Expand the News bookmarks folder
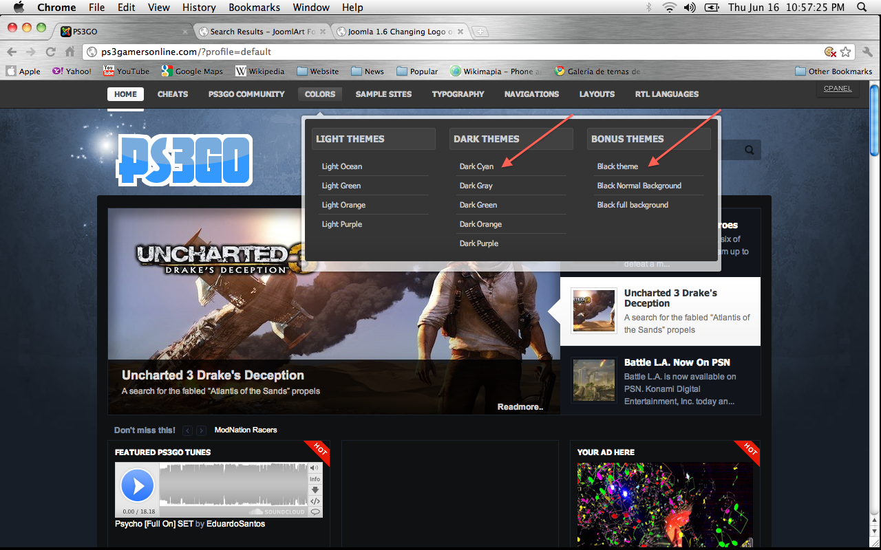This screenshot has width=881, height=550. [368, 71]
